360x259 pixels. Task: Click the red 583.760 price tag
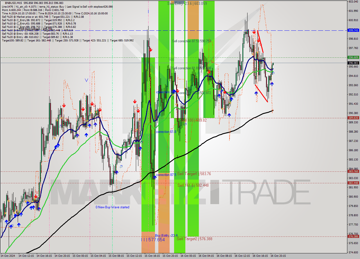point(353,171)
